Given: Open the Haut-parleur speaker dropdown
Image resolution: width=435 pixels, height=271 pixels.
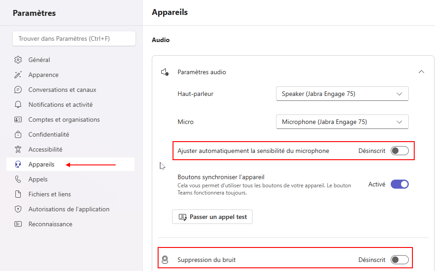Looking at the screenshot, I should tap(342, 94).
